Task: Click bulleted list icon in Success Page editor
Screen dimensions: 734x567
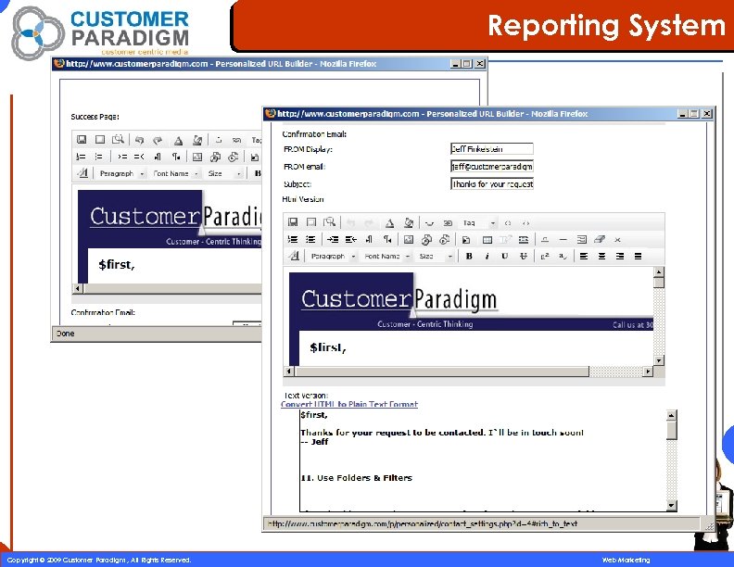Action: point(99,157)
